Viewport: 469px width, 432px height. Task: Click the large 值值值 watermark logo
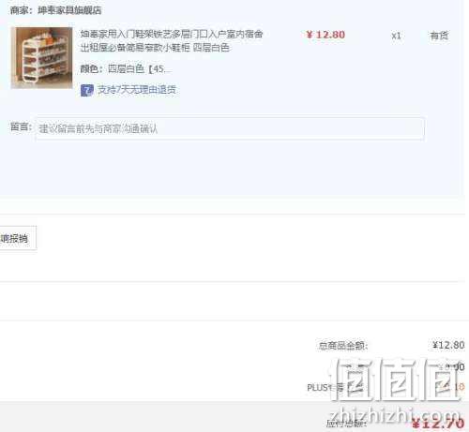point(397,380)
